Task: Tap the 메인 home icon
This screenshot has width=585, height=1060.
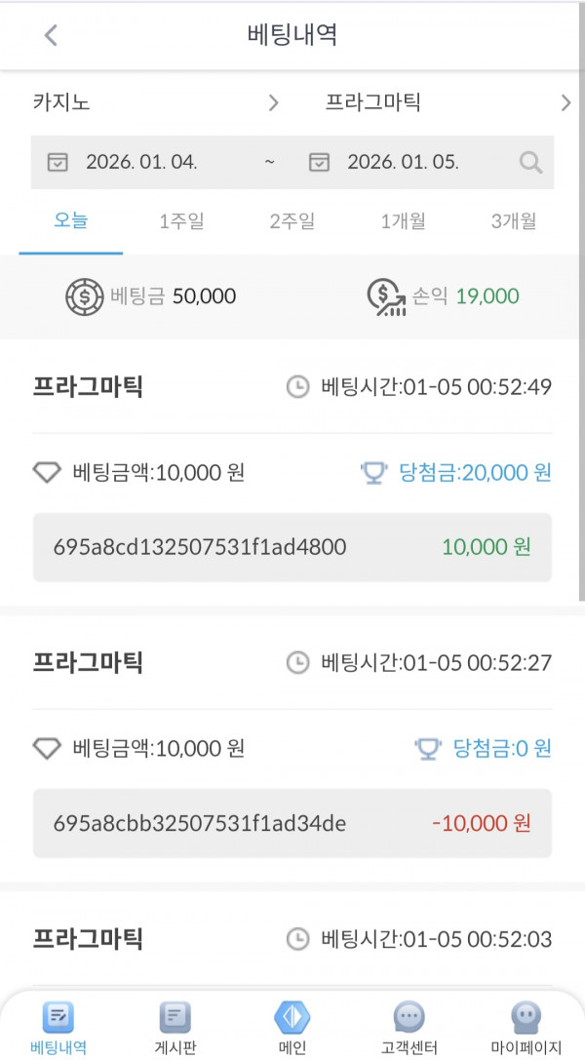Action: click(x=292, y=1017)
